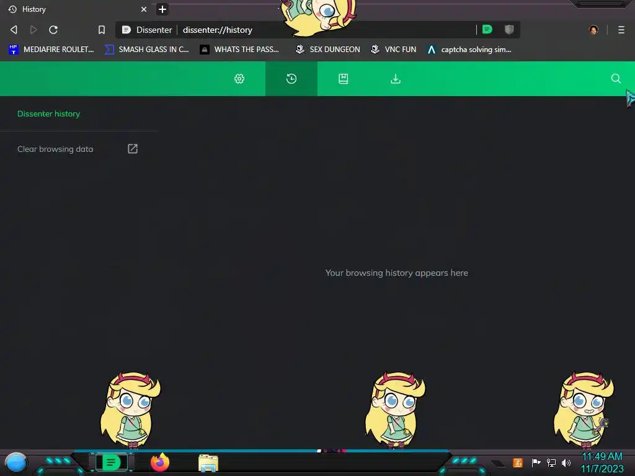Select the History browser tab
The width and height of the screenshot is (635, 476).
[x=77, y=9]
